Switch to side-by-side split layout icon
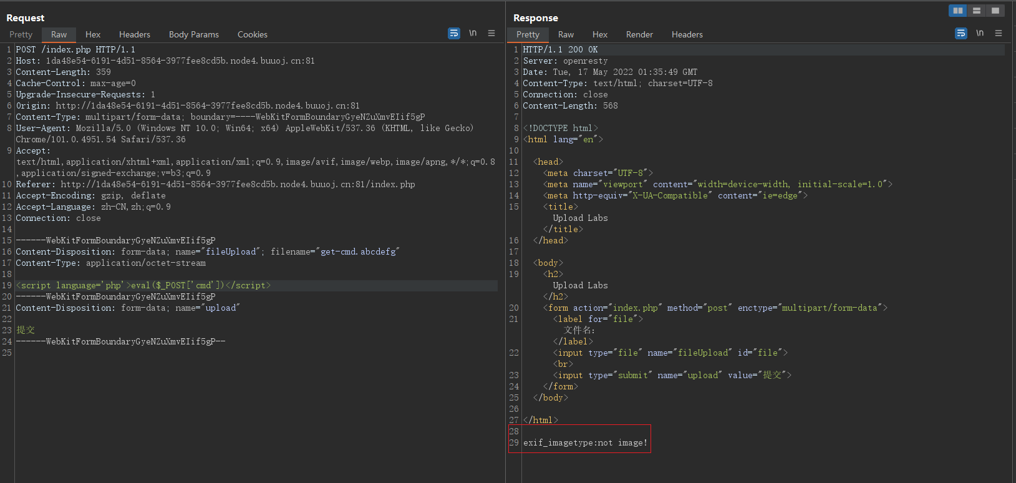The image size is (1016, 483). [958, 11]
